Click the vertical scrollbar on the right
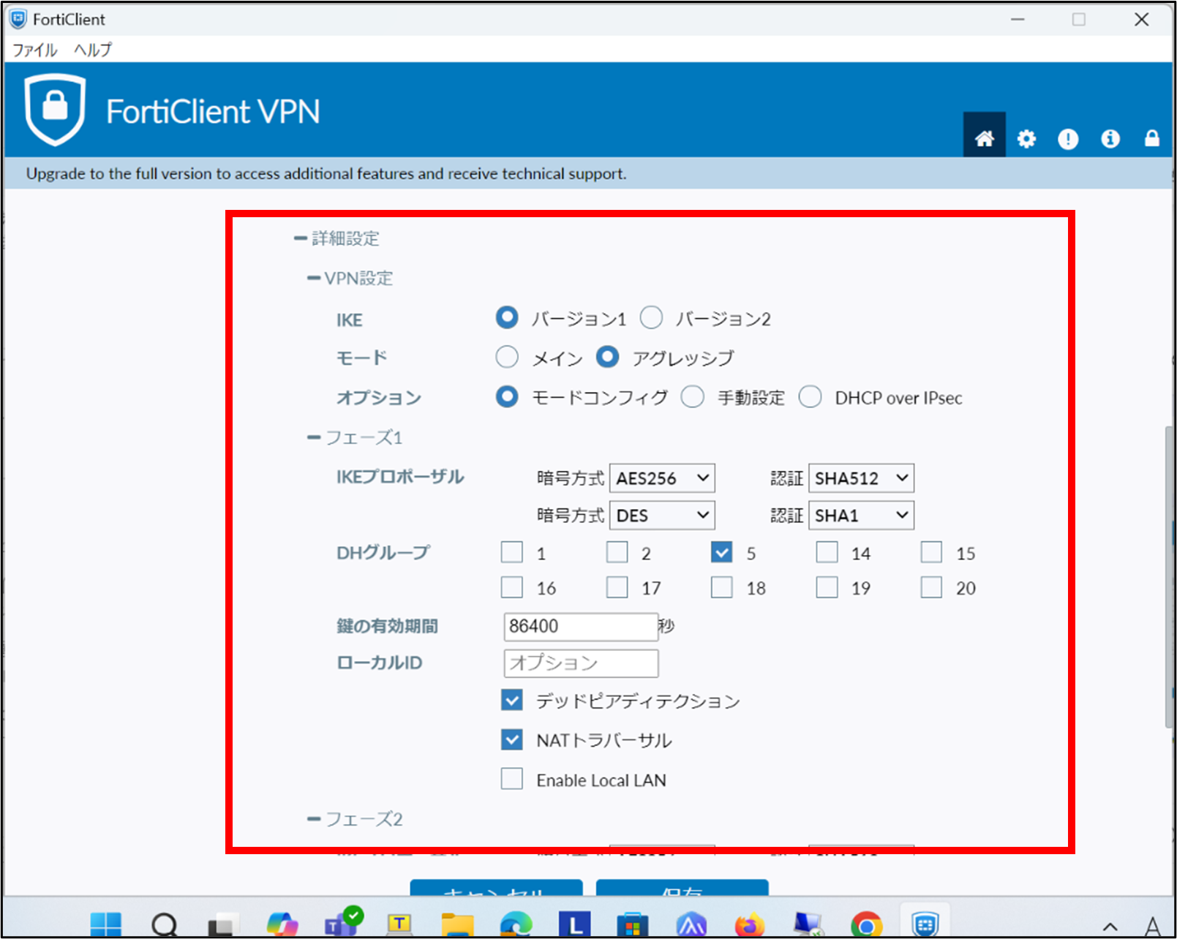Viewport: 1177px width, 939px height. (1169, 576)
